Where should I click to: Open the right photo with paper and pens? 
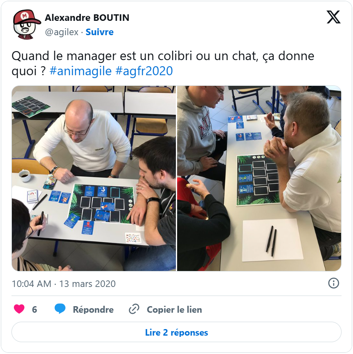pos(259,178)
